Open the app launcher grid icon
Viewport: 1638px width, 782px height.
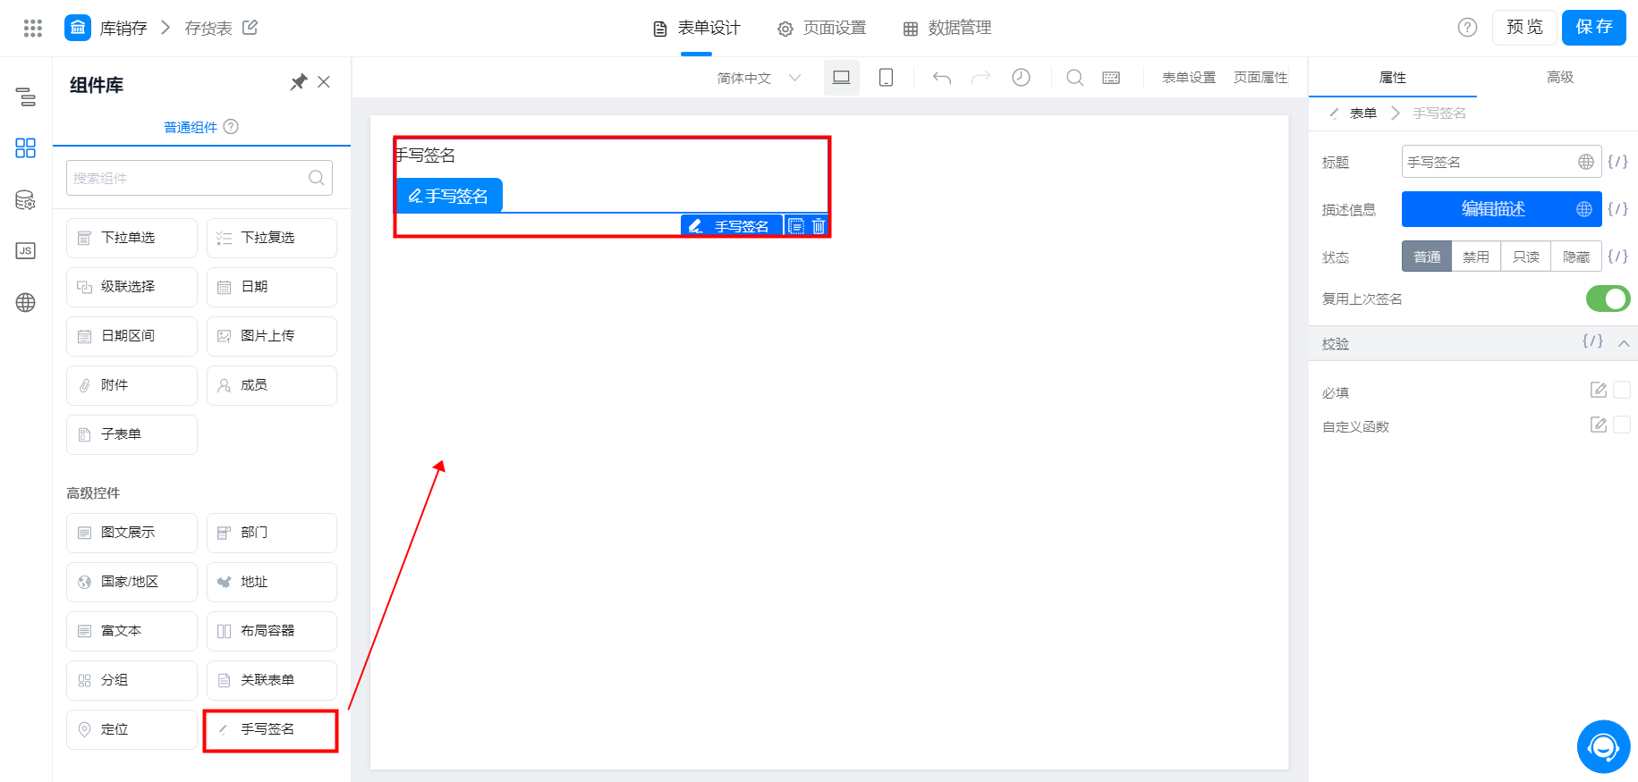click(x=33, y=28)
